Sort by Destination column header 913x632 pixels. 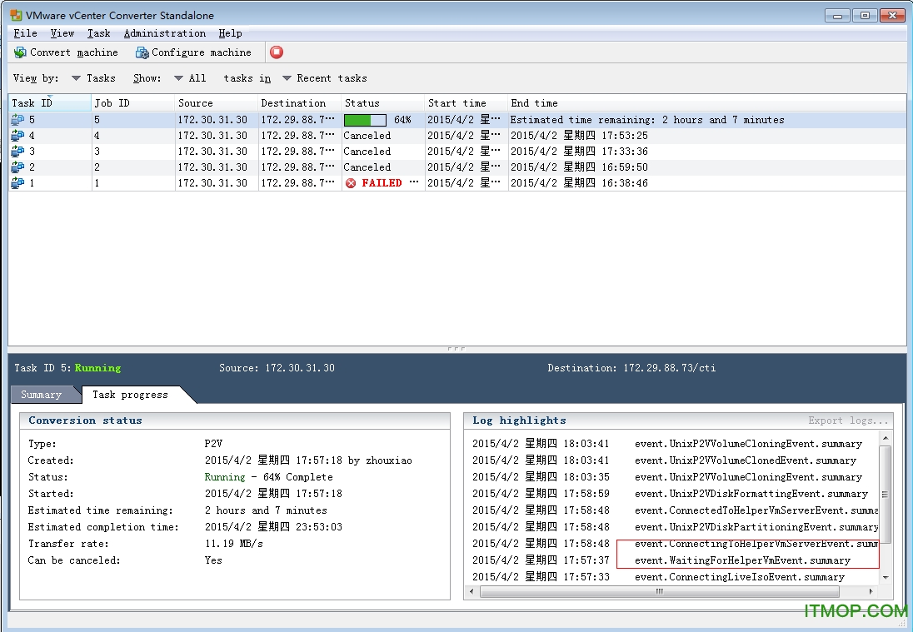tap(300, 103)
